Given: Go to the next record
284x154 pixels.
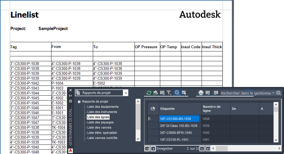Looking at the screenshot, I should (202, 149).
